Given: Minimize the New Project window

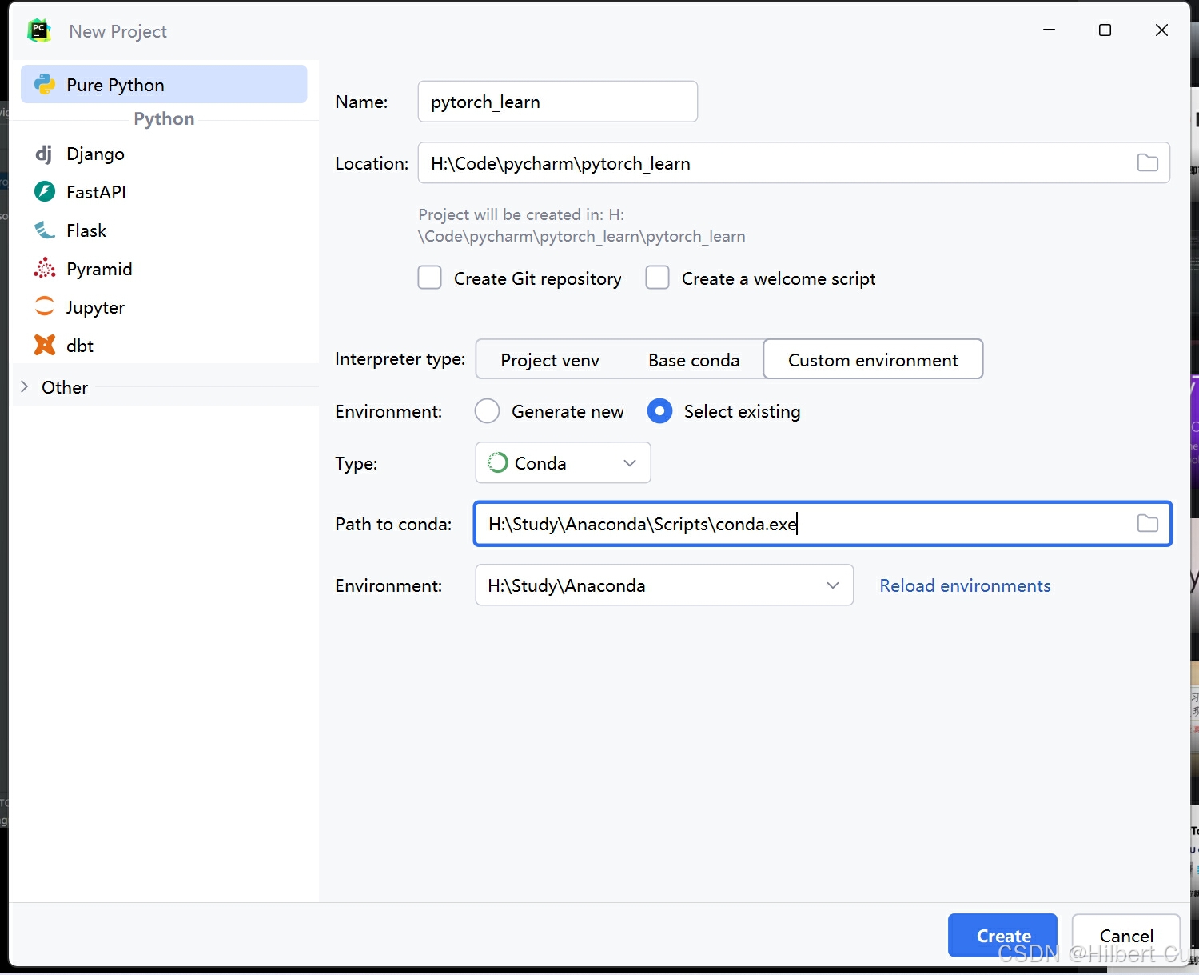Looking at the screenshot, I should pyautogui.click(x=1050, y=30).
